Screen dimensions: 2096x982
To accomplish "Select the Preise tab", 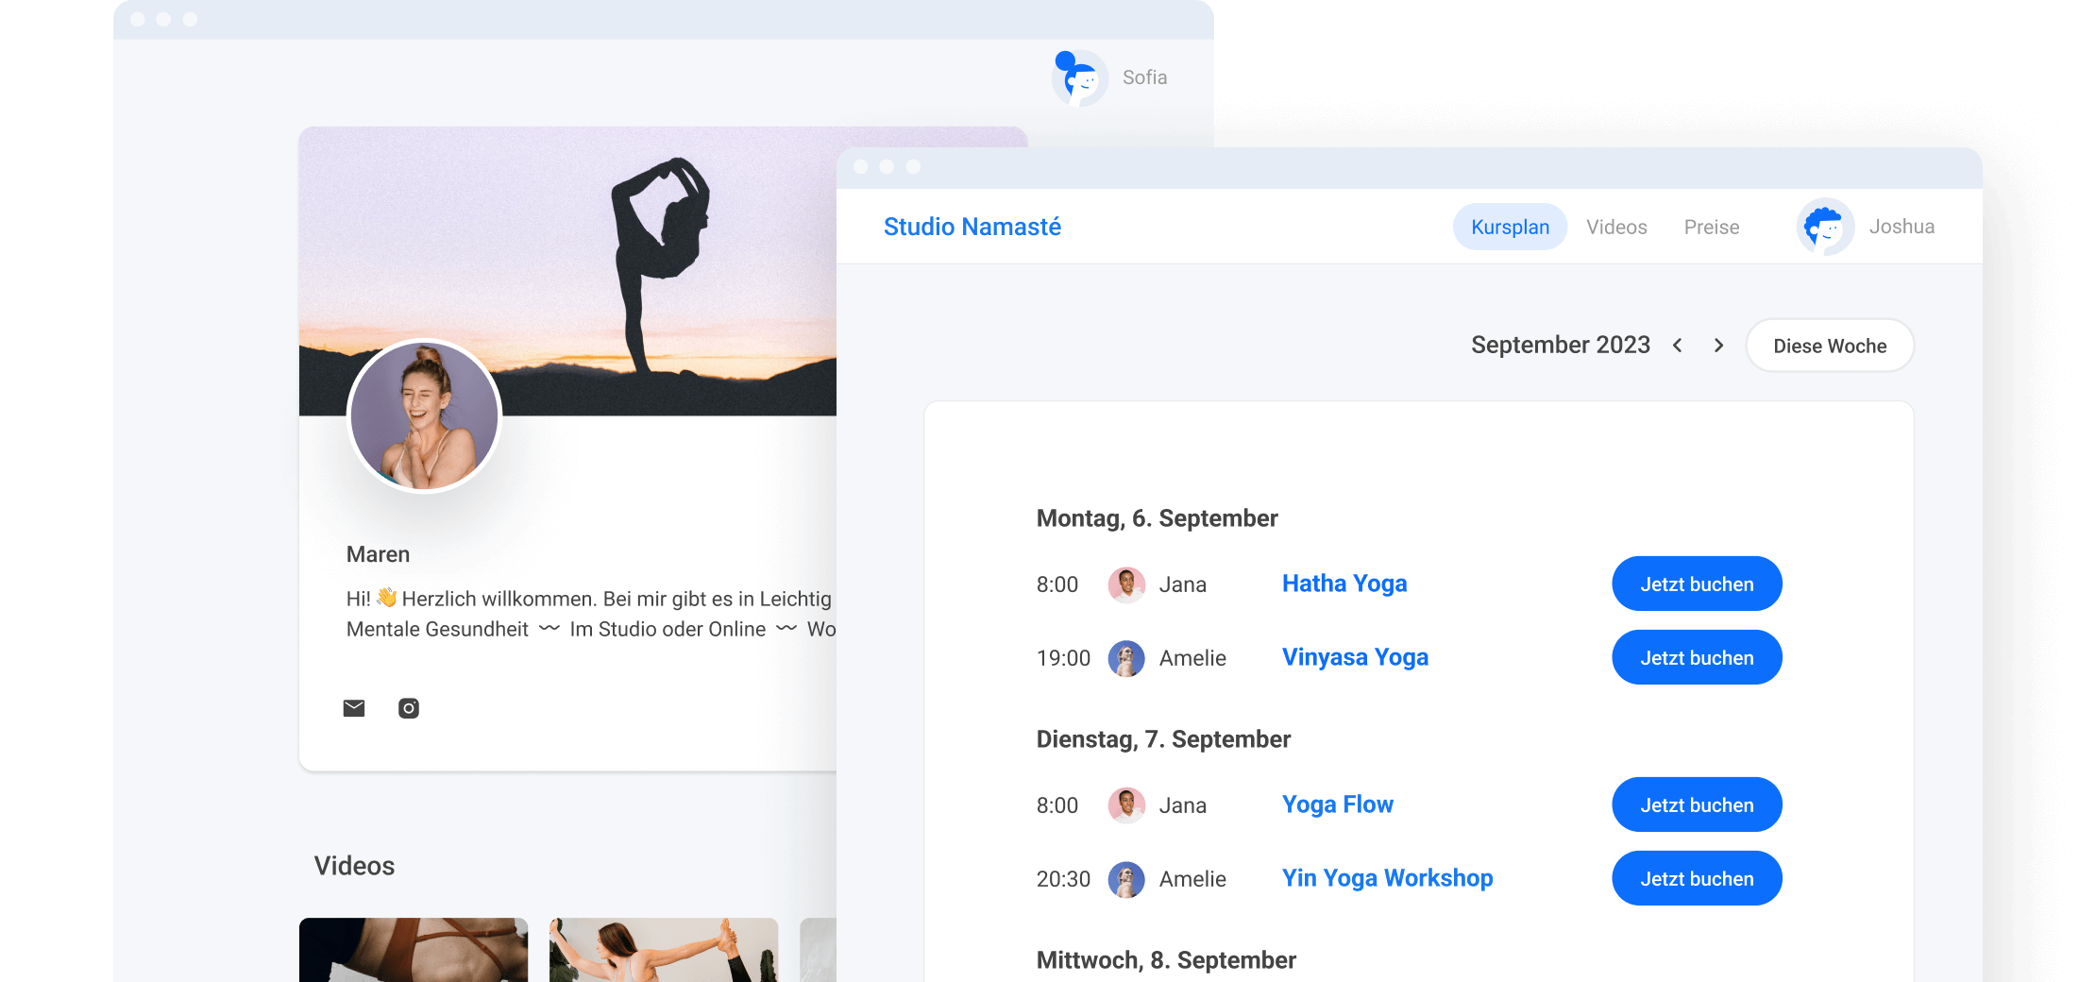I will (1711, 228).
